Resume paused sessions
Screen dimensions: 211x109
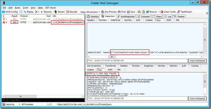point(46,12)
